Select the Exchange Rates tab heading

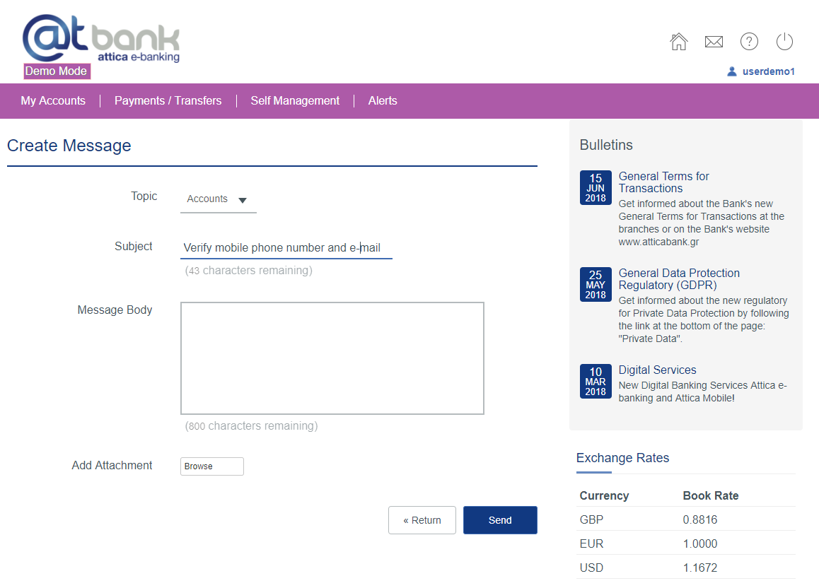622,458
